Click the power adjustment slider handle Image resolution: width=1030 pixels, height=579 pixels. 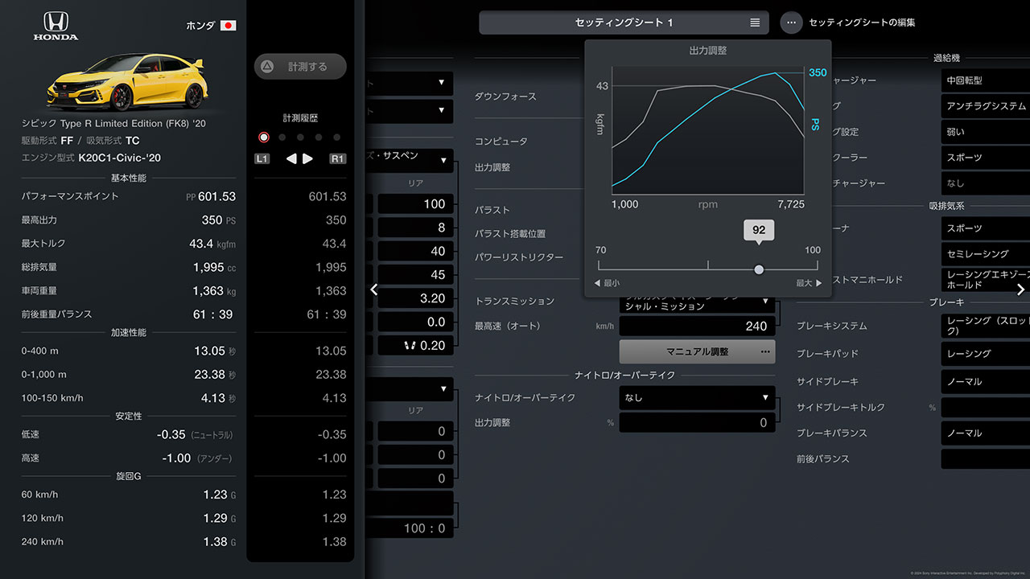click(x=759, y=269)
